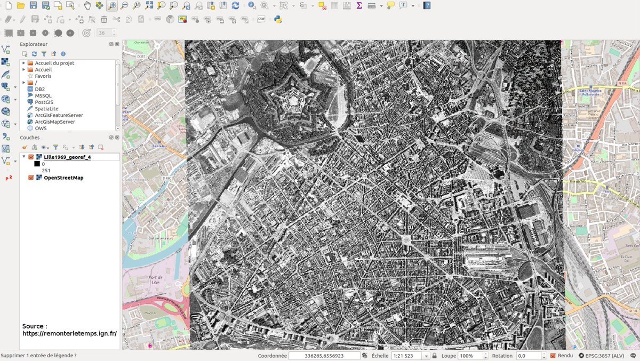This screenshot has height=361, width=640.
Task: Click the Refresh map icon
Action: pos(235,6)
